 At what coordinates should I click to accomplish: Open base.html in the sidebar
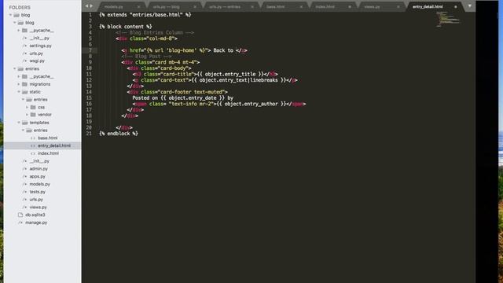click(47, 138)
